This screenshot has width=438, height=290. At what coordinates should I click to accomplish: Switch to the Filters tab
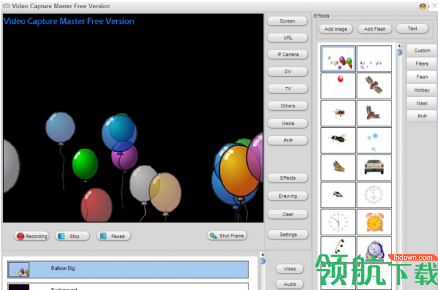422,64
